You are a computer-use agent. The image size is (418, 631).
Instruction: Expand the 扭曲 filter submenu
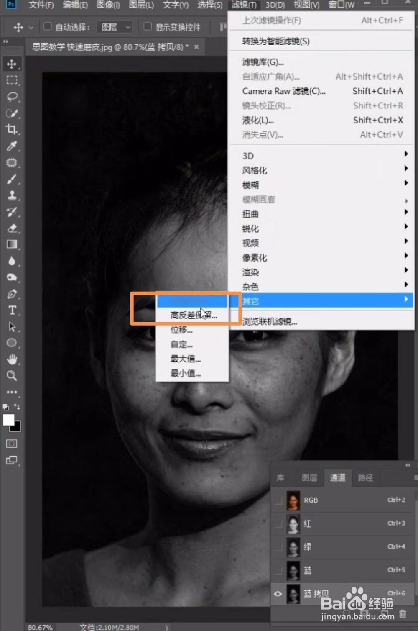(322, 214)
